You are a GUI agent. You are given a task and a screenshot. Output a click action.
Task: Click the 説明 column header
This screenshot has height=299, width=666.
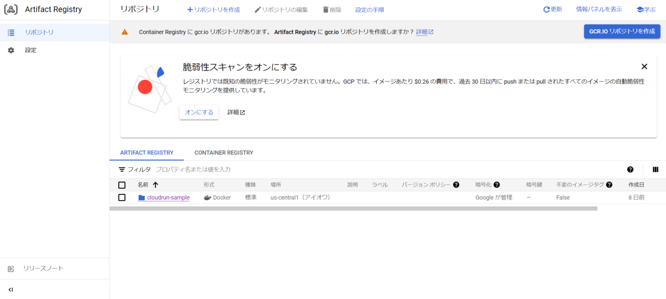353,185
